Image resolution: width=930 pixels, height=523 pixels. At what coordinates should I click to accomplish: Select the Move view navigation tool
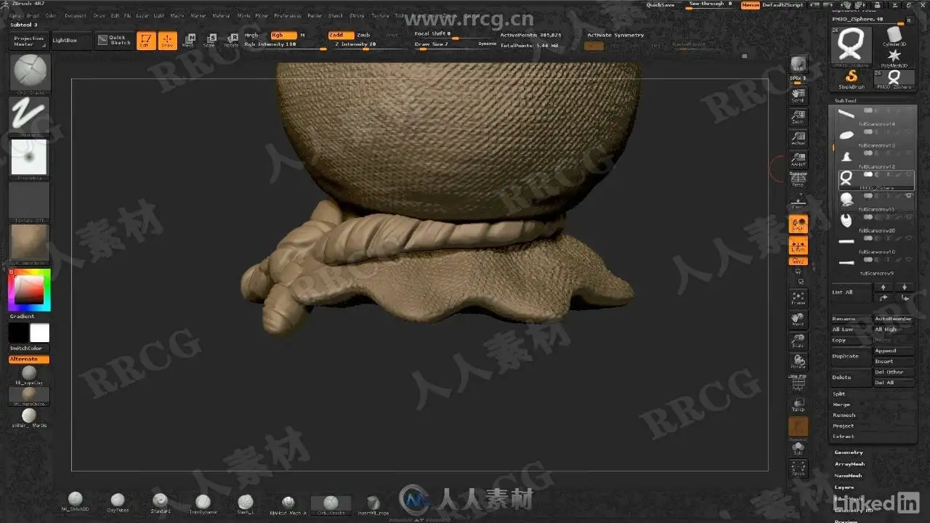tap(798, 320)
